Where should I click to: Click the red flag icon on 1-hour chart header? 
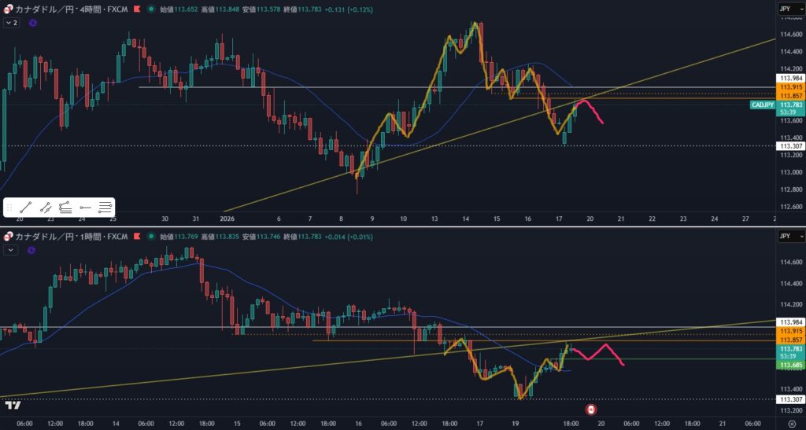tap(136, 236)
